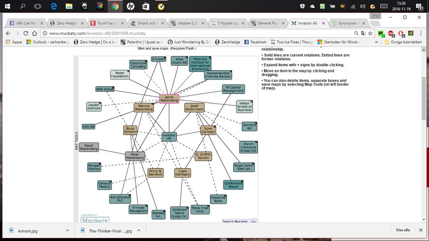This screenshot has width=429, height=241.
Task: Click the Goldman Sachs Group Inc. node
Action: tap(179, 213)
